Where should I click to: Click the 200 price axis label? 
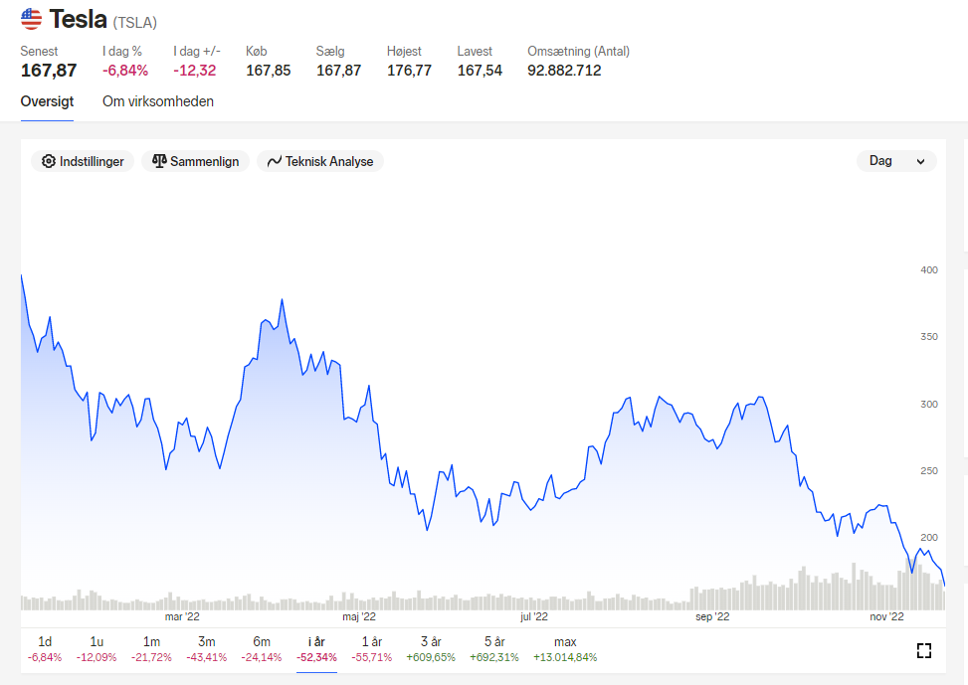[928, 537]
